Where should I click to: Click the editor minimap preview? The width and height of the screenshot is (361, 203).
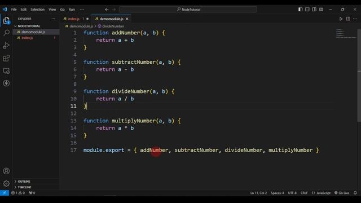345,33
